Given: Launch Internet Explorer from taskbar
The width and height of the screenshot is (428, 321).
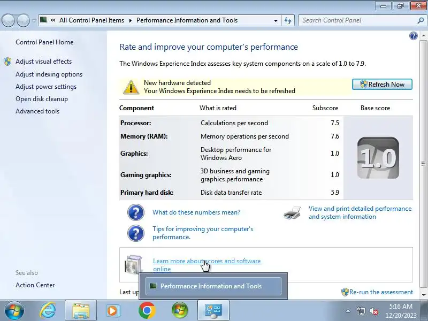Looking at the screenshot, I should tap(48, 311).
